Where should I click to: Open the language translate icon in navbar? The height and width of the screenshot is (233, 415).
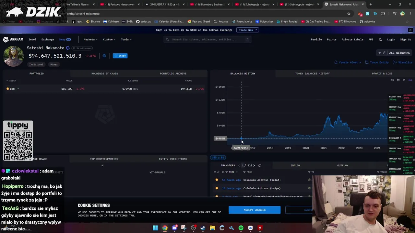(x=380, y=39)
